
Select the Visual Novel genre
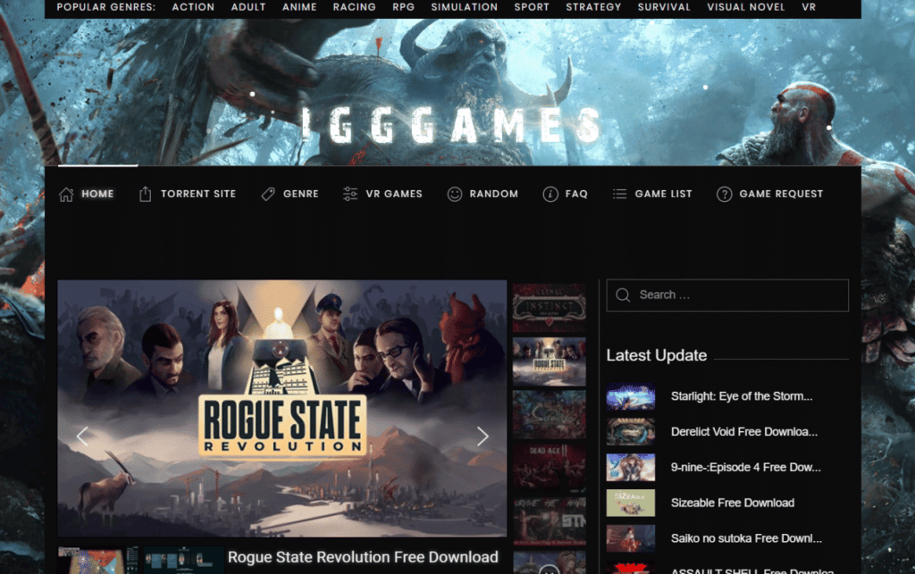pos(745,7)
